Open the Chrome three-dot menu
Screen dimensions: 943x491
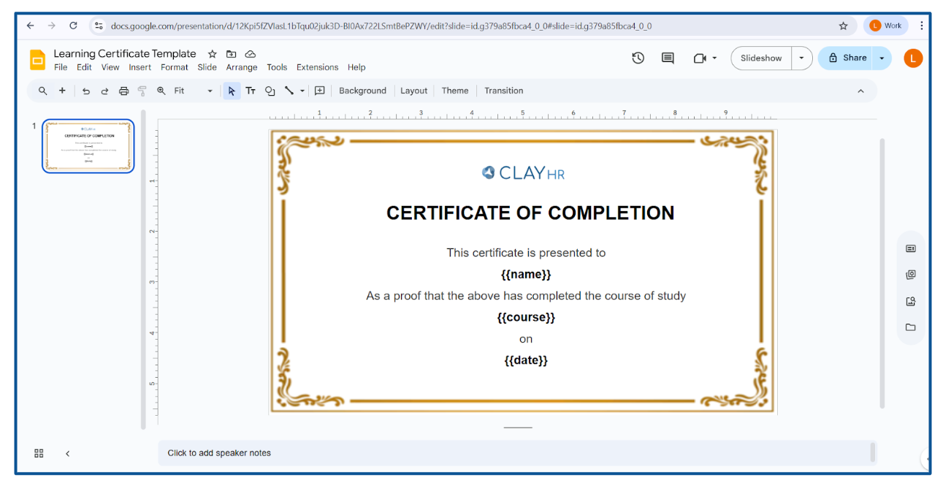click(x=922, y=26)
